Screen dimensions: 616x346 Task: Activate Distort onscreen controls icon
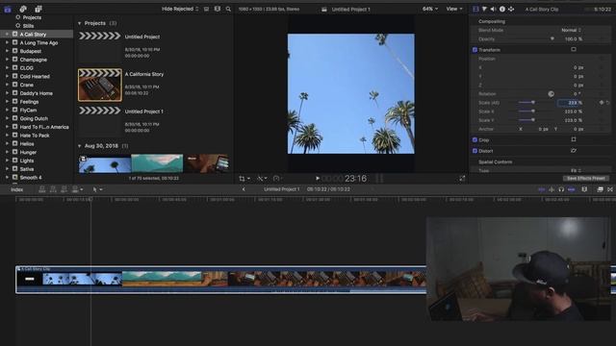[x=574, y=151]
